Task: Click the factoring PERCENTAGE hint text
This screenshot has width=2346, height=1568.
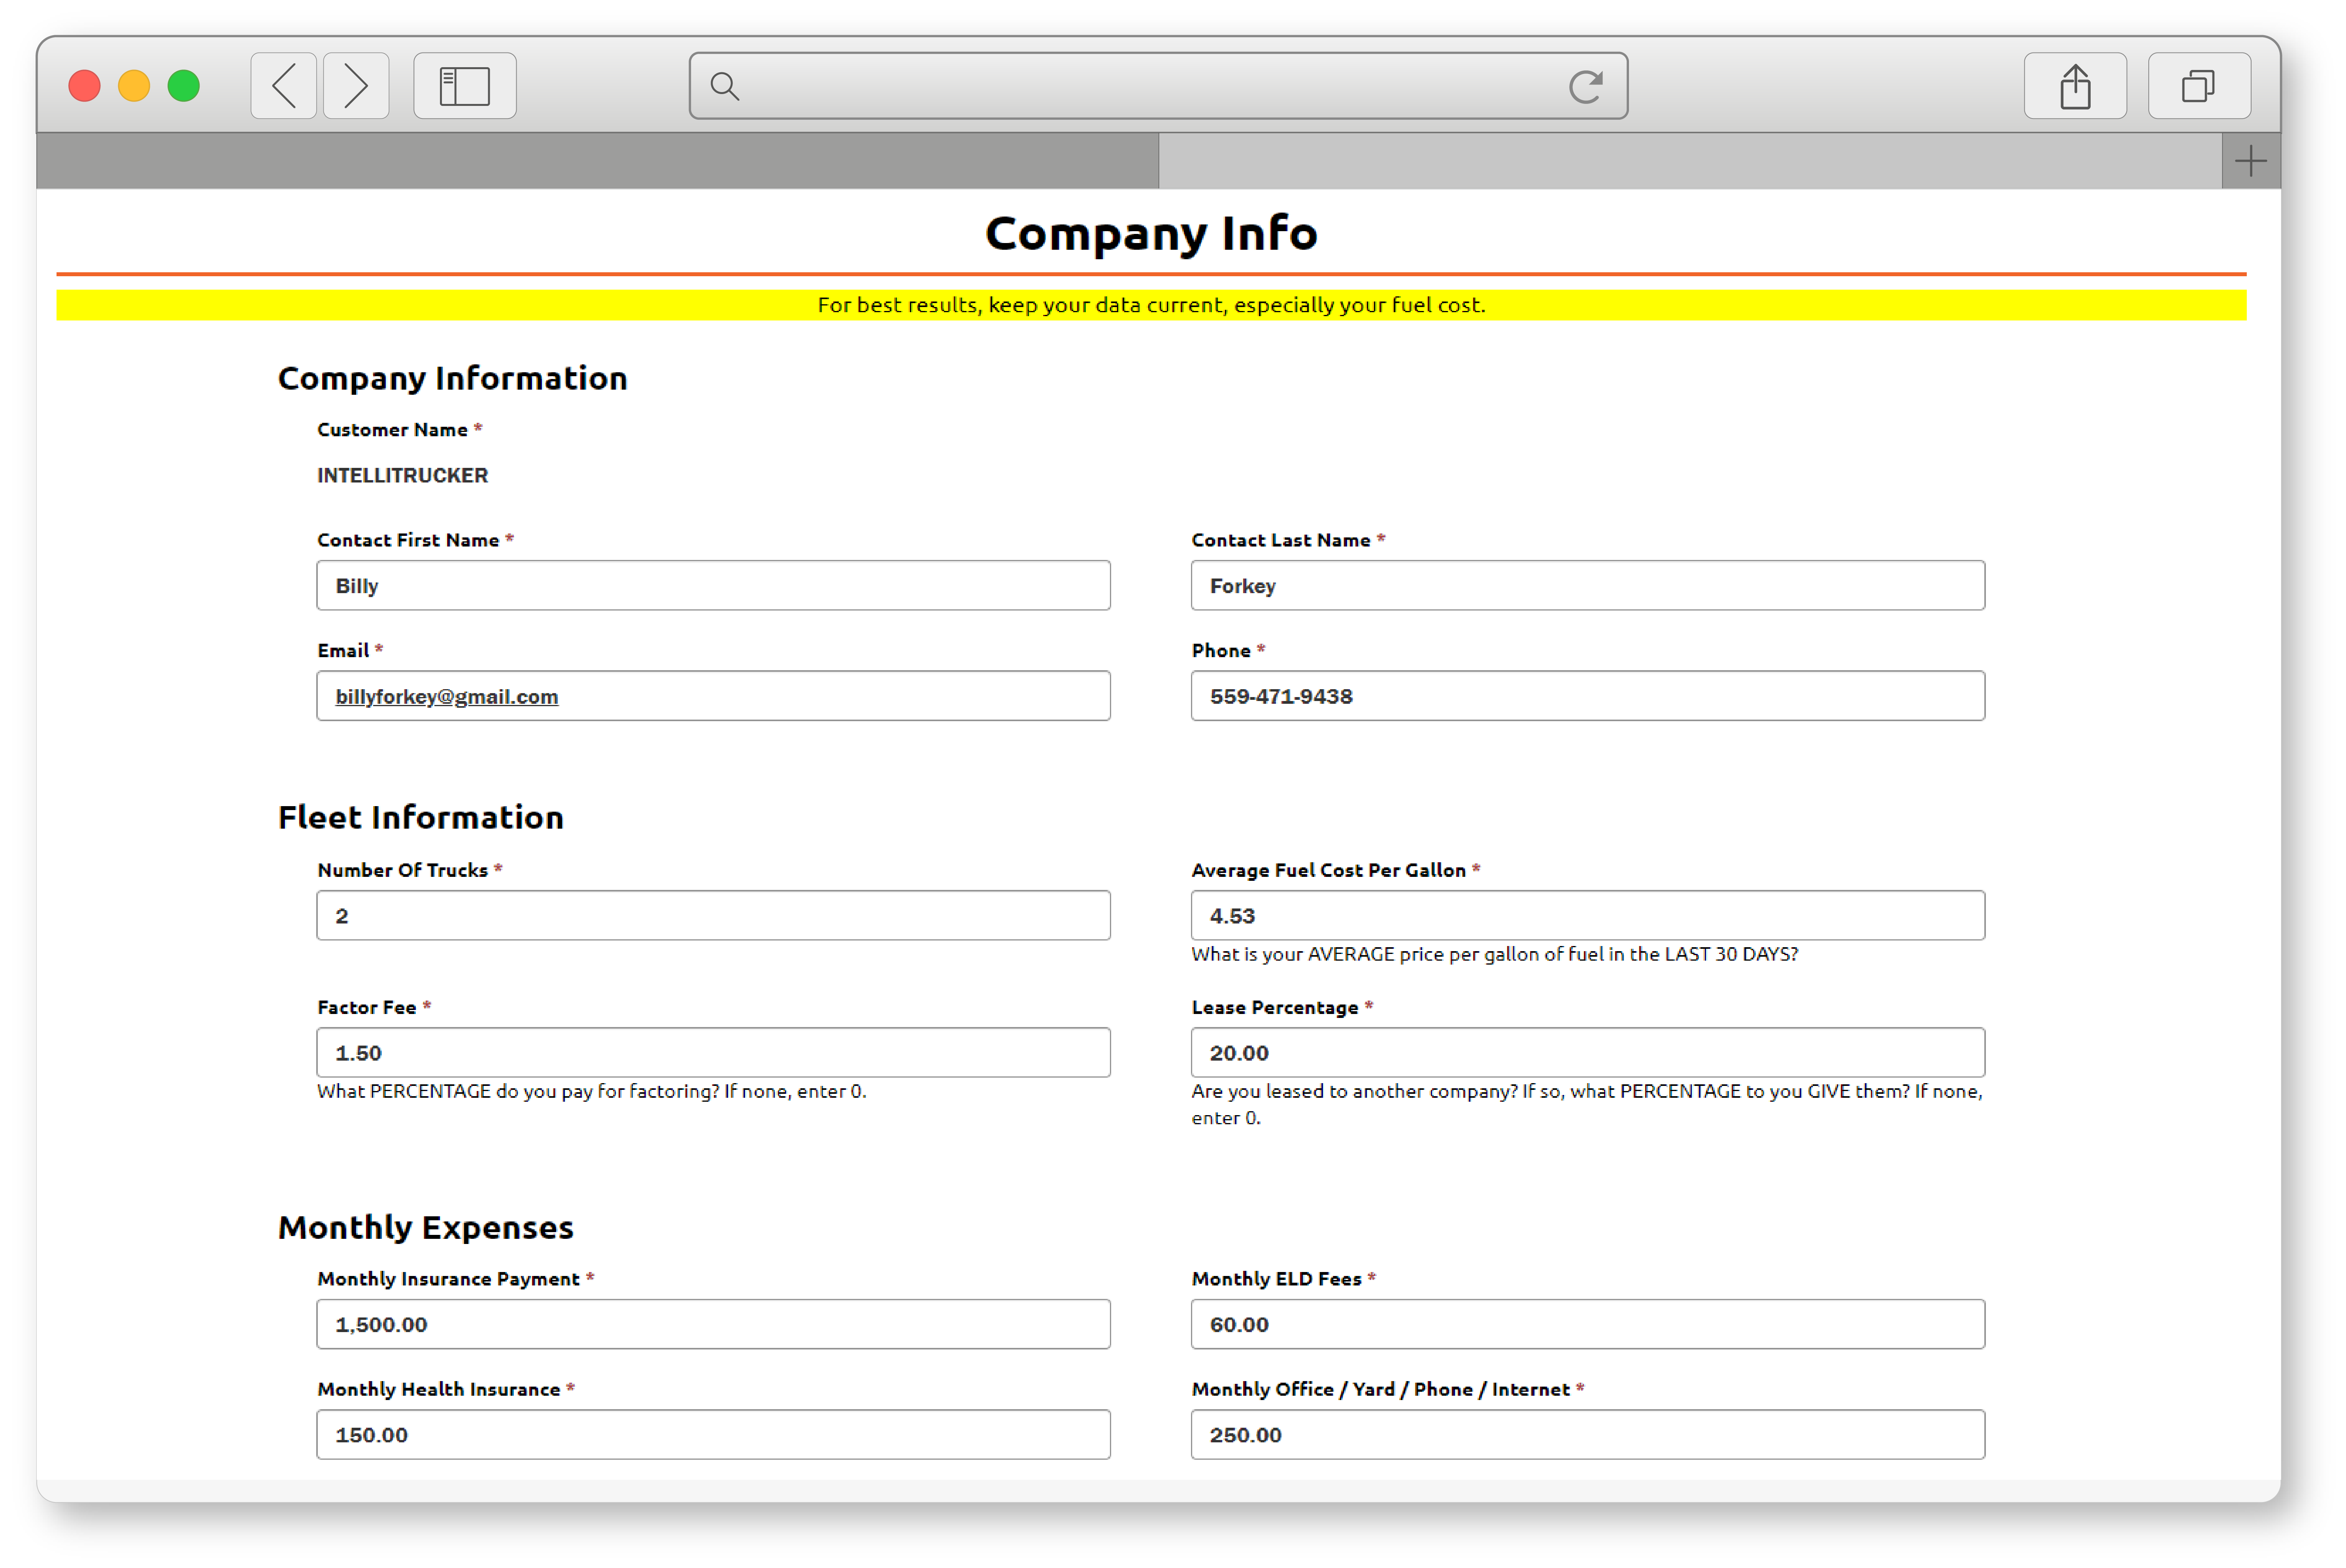Action: click(592, 1091)
